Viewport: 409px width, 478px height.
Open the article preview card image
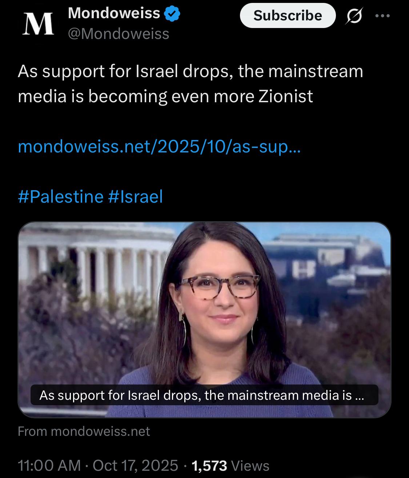click(204, 320)
